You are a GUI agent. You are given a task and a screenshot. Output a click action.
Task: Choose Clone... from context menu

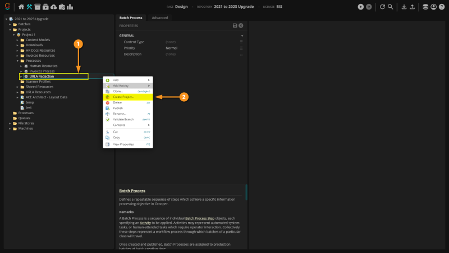pos(128,91)
